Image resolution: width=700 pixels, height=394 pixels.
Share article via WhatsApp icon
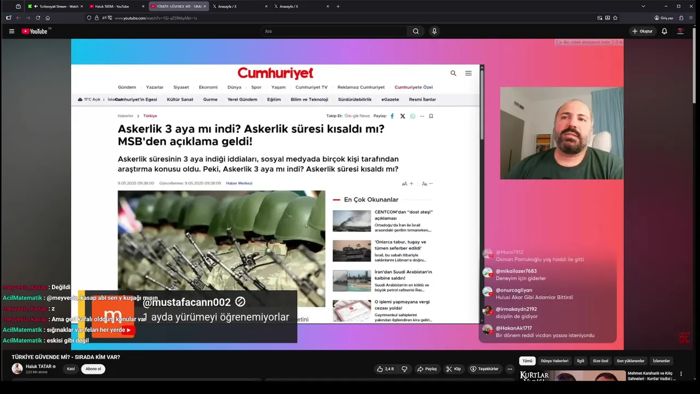pos(413,116)
